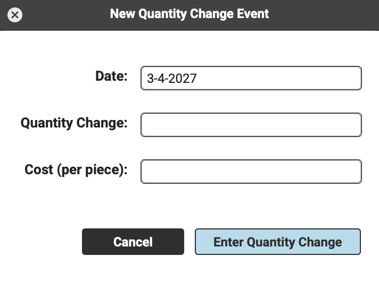Click the Quantity Change label
This screenshot has height=290, width=379.
74,123
